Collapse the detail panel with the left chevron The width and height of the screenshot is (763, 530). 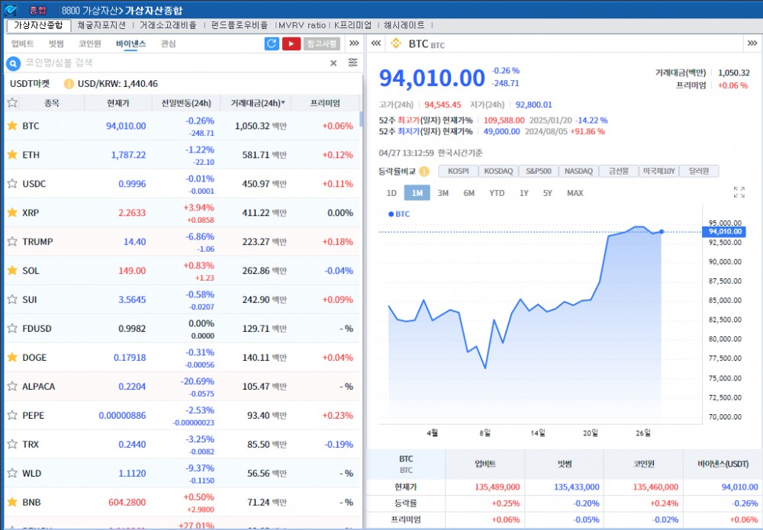376,43
